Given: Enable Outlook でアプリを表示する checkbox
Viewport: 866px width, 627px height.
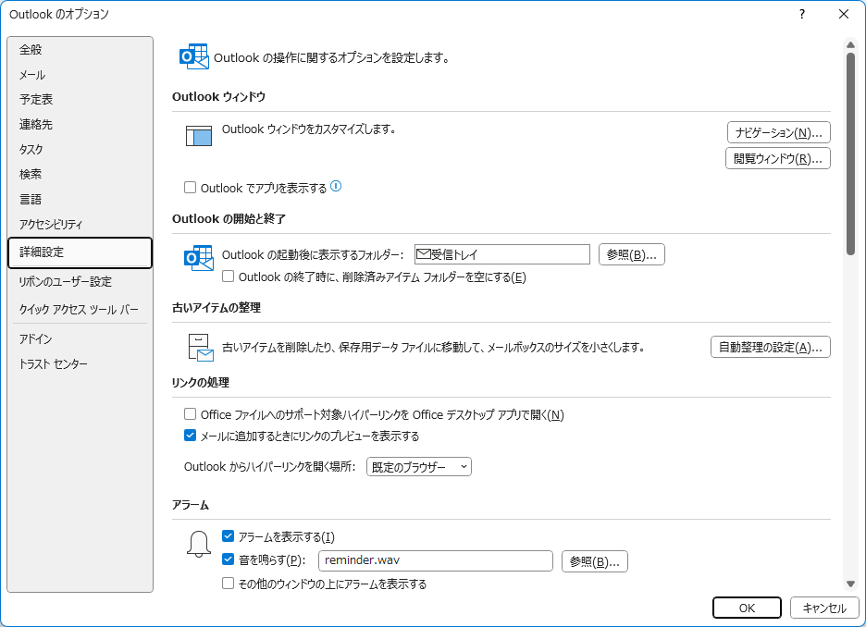Looking at the screenshot, I should (x=191, y=188).
